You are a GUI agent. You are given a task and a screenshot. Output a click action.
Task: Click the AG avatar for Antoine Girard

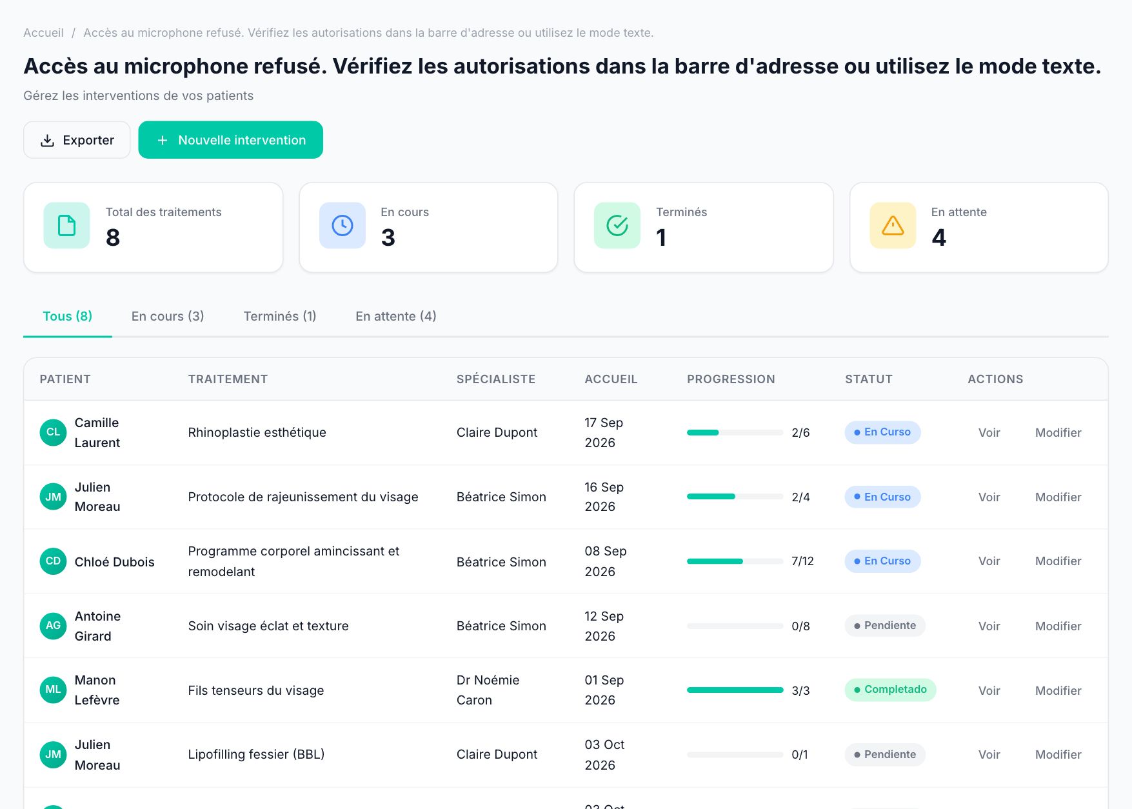pos(53,626)
